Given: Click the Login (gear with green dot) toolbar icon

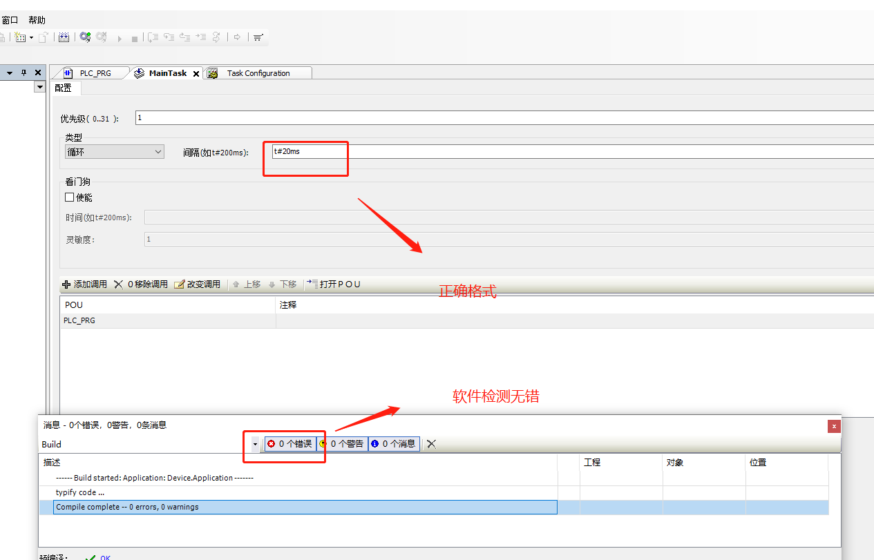Looking at the screenshot, I should [85, 37].
